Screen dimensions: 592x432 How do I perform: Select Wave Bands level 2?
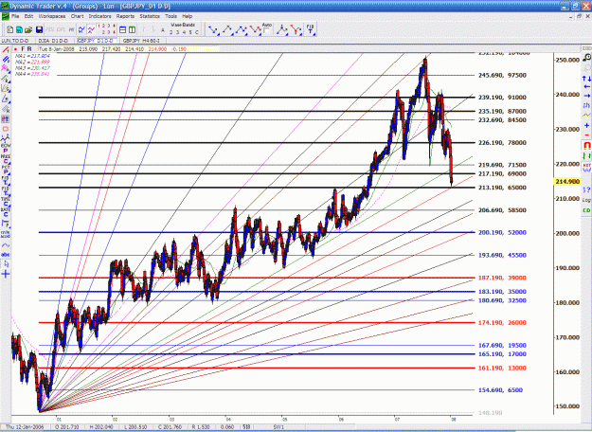pyautogui.click(x=171, y=32)
